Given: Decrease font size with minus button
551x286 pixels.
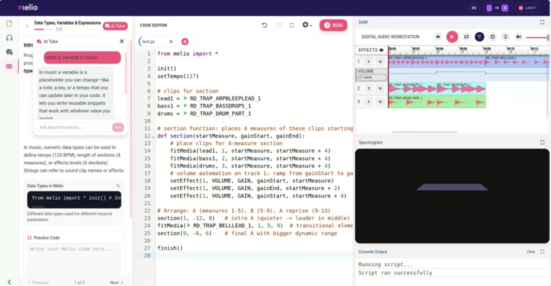Looking at the screenshot, I should [x=489, y=8].
